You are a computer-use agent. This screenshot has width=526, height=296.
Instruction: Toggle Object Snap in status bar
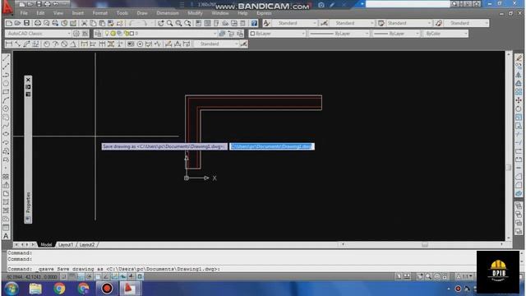[98, 276]
